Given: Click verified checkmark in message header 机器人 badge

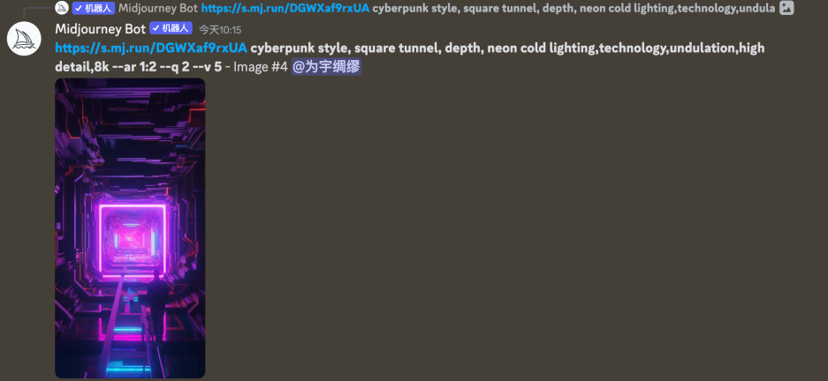Looking at the screenshot, I should pos(156,28).
